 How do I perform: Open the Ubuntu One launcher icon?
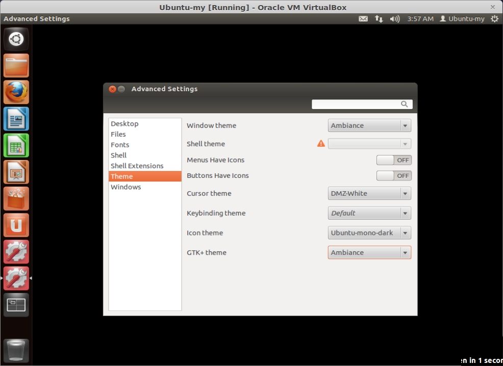[16, 225]
